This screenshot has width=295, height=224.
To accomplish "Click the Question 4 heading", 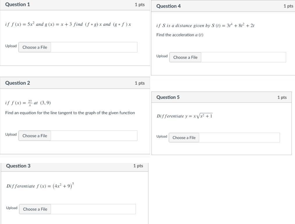I will coord(169,6).
